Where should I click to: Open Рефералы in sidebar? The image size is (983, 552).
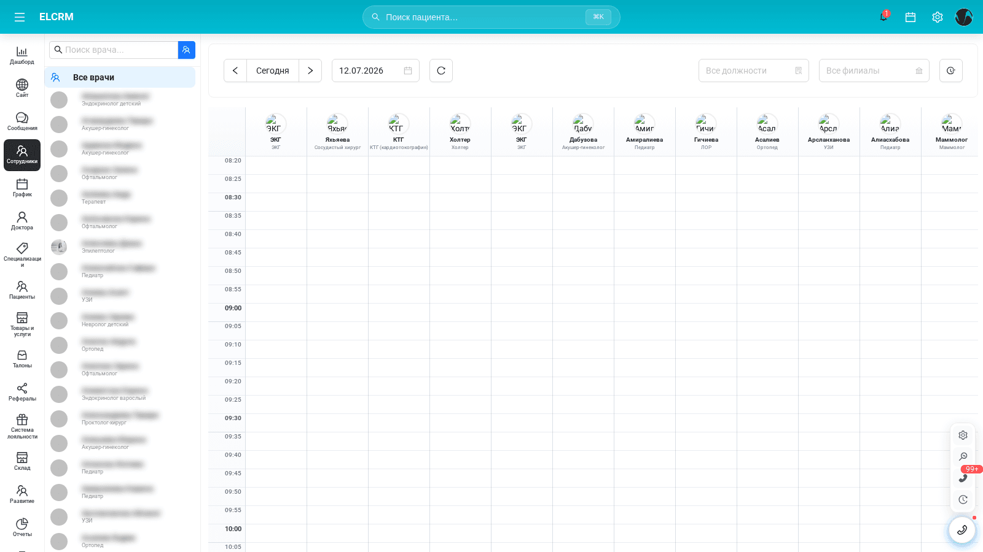[x=22, y=392]
